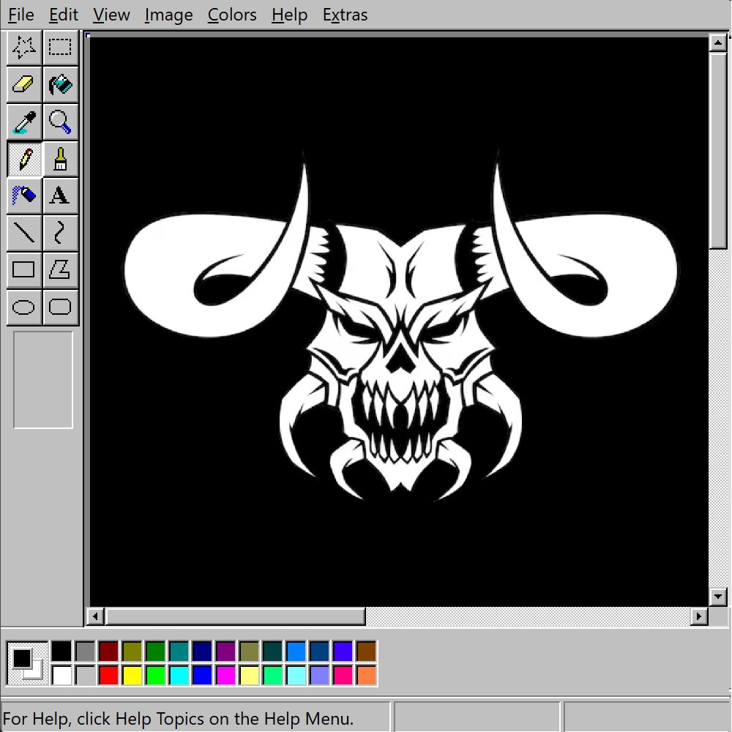The height and width of the screenshot is (732, 732).
Task: Open the Colors menu
Action: pos(232,15)
